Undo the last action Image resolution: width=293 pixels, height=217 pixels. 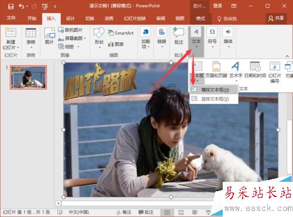pos(21,6)
